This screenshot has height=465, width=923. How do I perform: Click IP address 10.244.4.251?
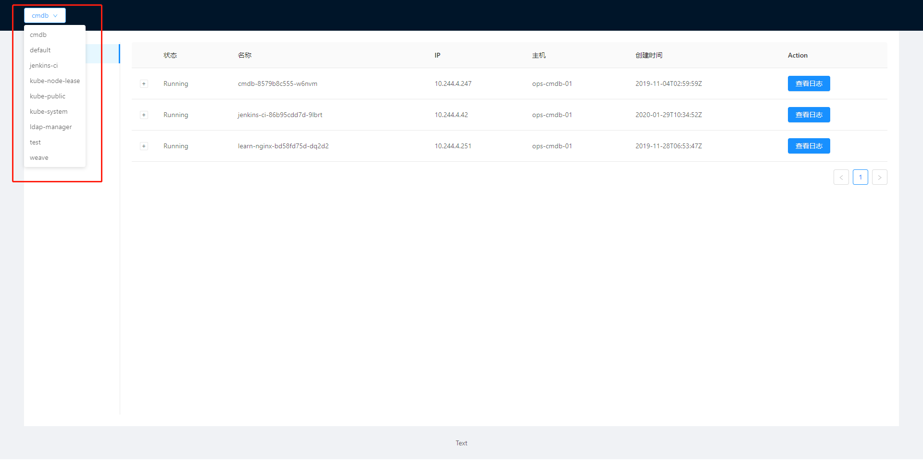pyautogui.click(x=453, y=146)
